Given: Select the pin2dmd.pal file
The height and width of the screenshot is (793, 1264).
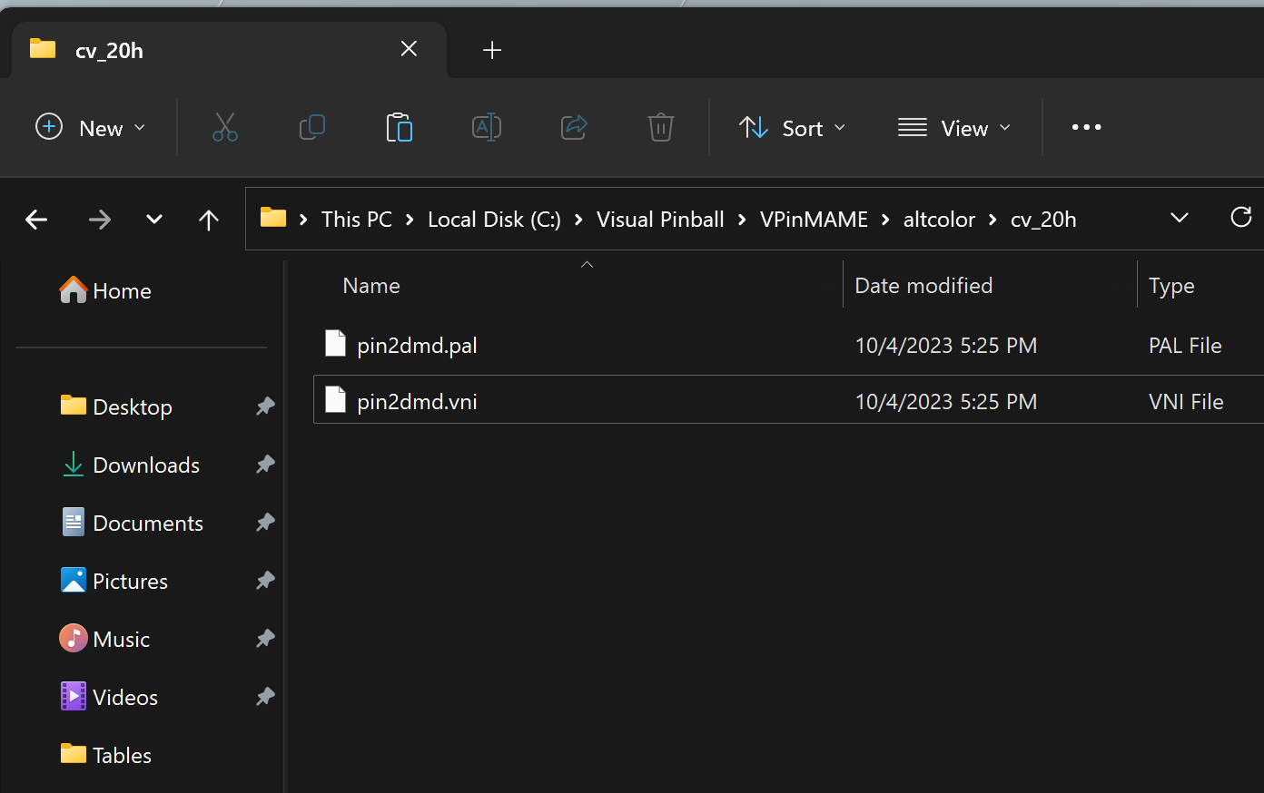Looking at the screenshot, I should 417,346.
